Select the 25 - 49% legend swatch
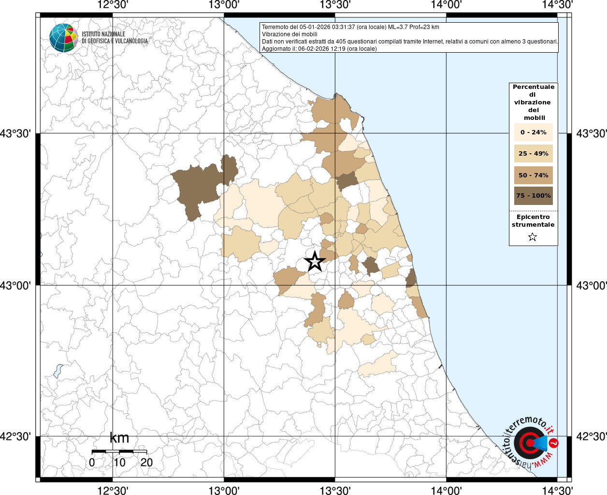 click(x=534, y=154)
